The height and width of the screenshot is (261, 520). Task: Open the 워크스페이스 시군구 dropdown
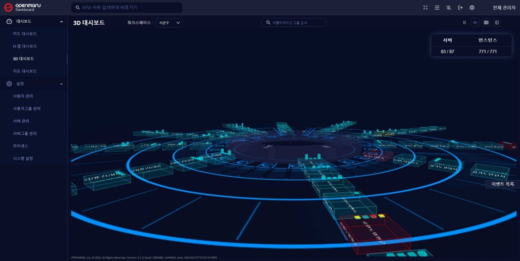coord(169,23)
